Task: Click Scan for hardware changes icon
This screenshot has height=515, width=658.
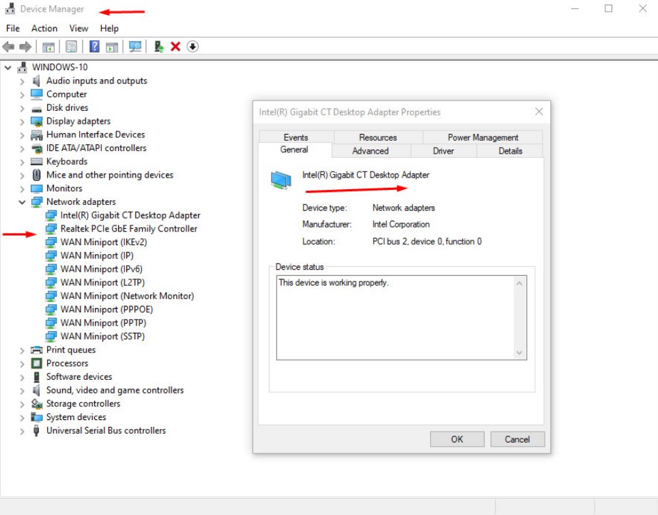Action: point(134,46)
